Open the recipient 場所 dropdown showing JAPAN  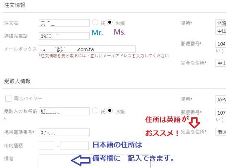point(221,99)
